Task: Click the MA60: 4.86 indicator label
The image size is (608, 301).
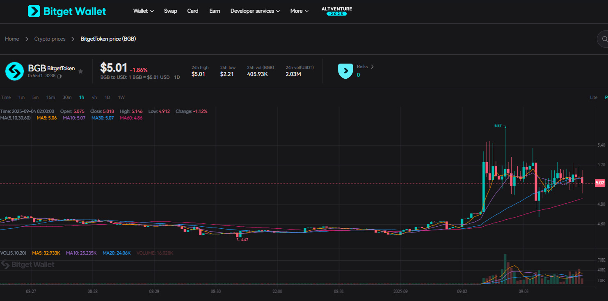Action: pos(131,118)
